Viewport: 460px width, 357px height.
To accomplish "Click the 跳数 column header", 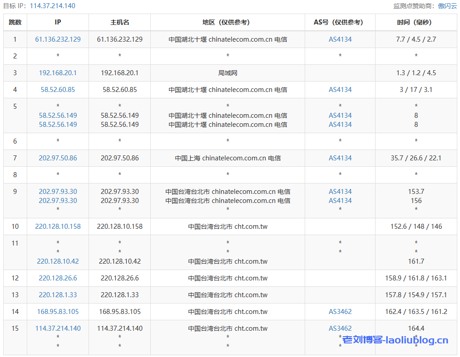I will [x=15, y=22].
